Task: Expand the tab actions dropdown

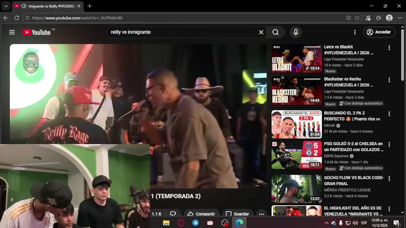Action: point(6,6)
